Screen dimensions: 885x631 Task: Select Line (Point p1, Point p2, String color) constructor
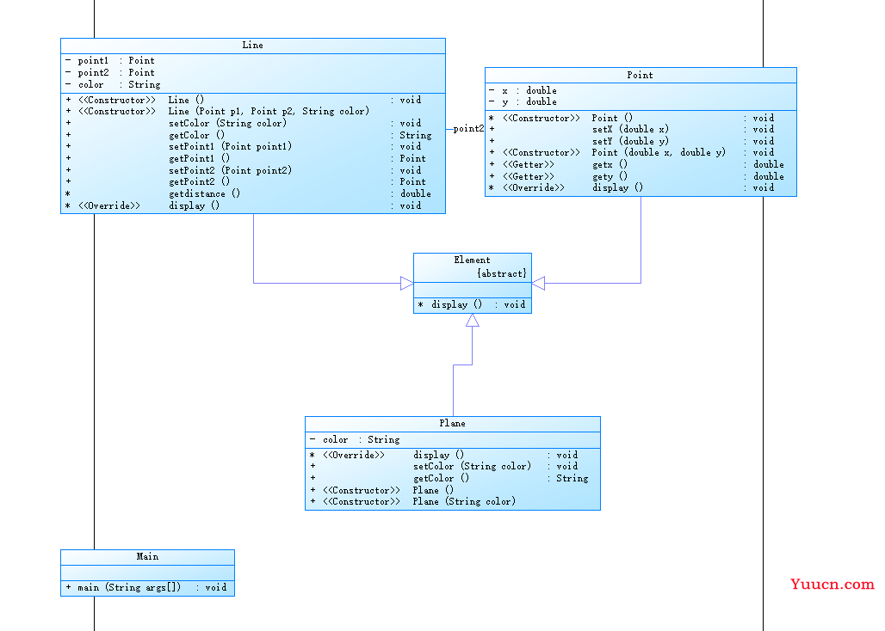(217, 111)
